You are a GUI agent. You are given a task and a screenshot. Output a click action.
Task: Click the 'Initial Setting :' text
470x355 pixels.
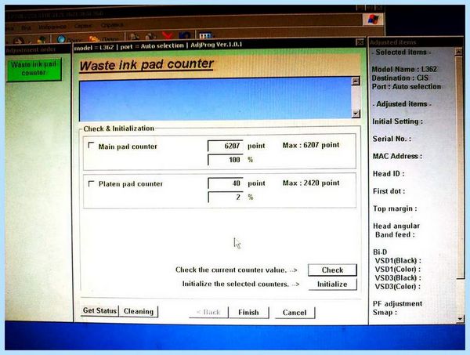pos(397,121)
